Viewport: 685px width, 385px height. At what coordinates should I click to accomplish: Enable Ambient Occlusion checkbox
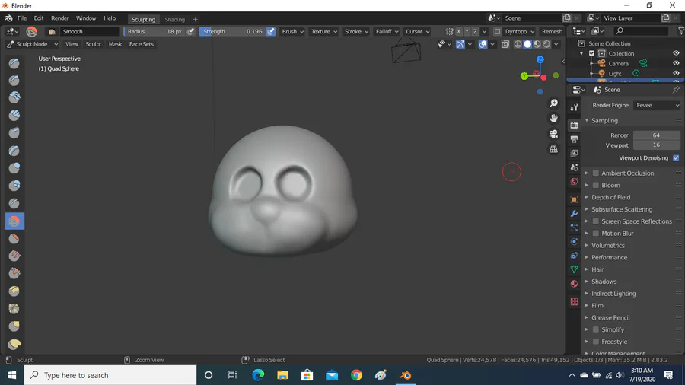pyautogui.click(x=595, y=173)
